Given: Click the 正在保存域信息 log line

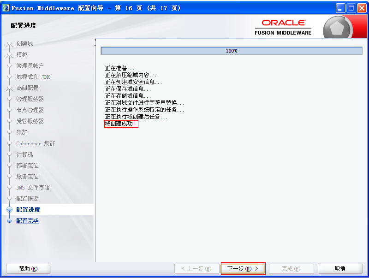Looking at the screenshot, I should pos(128,89).
